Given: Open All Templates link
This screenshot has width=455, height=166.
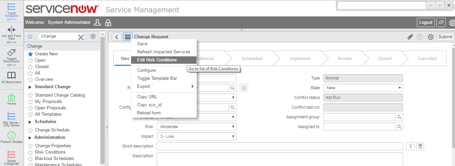Looking at the screenshot, I should (48, 114).
